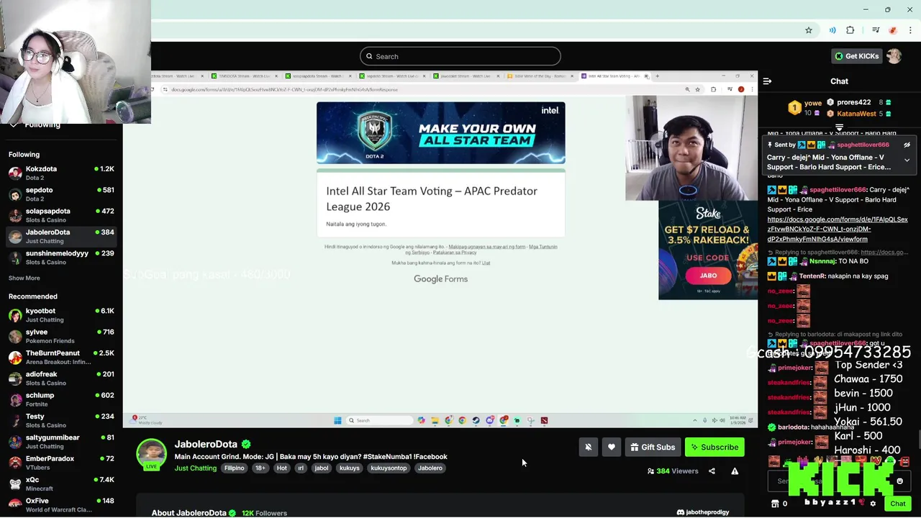Open chat settings via the gear icon
Screen dimensions: 921x518
(873, 504)
